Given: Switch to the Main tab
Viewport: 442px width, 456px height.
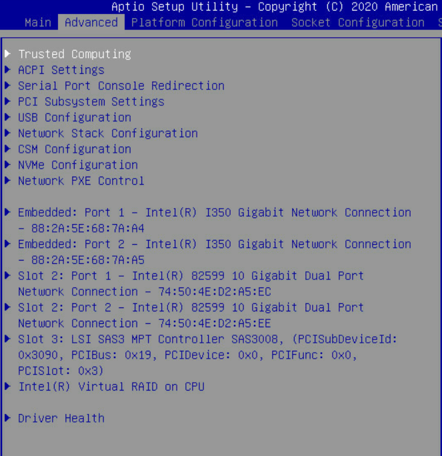Looking at the screenshot, I should pos(37,22).
